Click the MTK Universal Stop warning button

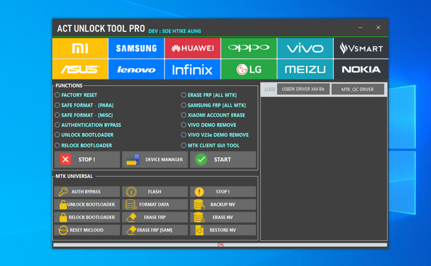coord(223,191)
